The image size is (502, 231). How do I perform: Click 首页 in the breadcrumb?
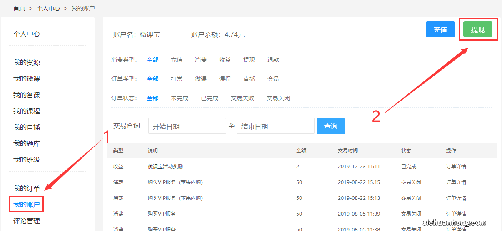[x=19, y=8]
